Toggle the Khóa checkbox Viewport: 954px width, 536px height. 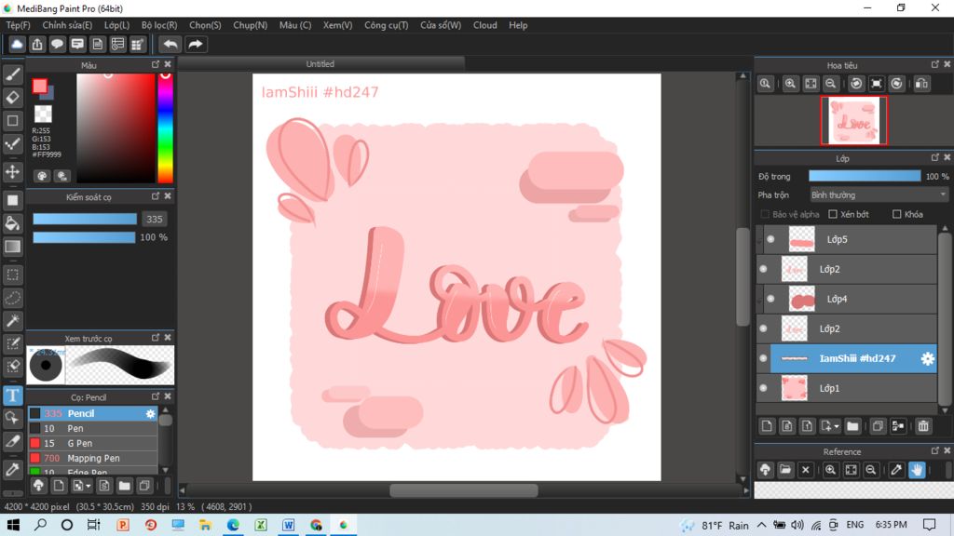[x=897, y=214]
